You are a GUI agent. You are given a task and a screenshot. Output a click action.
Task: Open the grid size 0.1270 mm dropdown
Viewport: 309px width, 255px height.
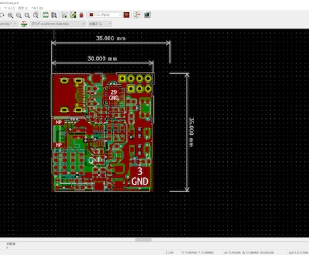58,23
